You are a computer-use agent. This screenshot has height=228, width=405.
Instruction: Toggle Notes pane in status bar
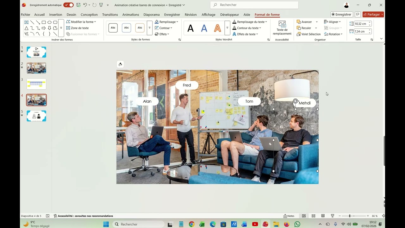point(289,216)
